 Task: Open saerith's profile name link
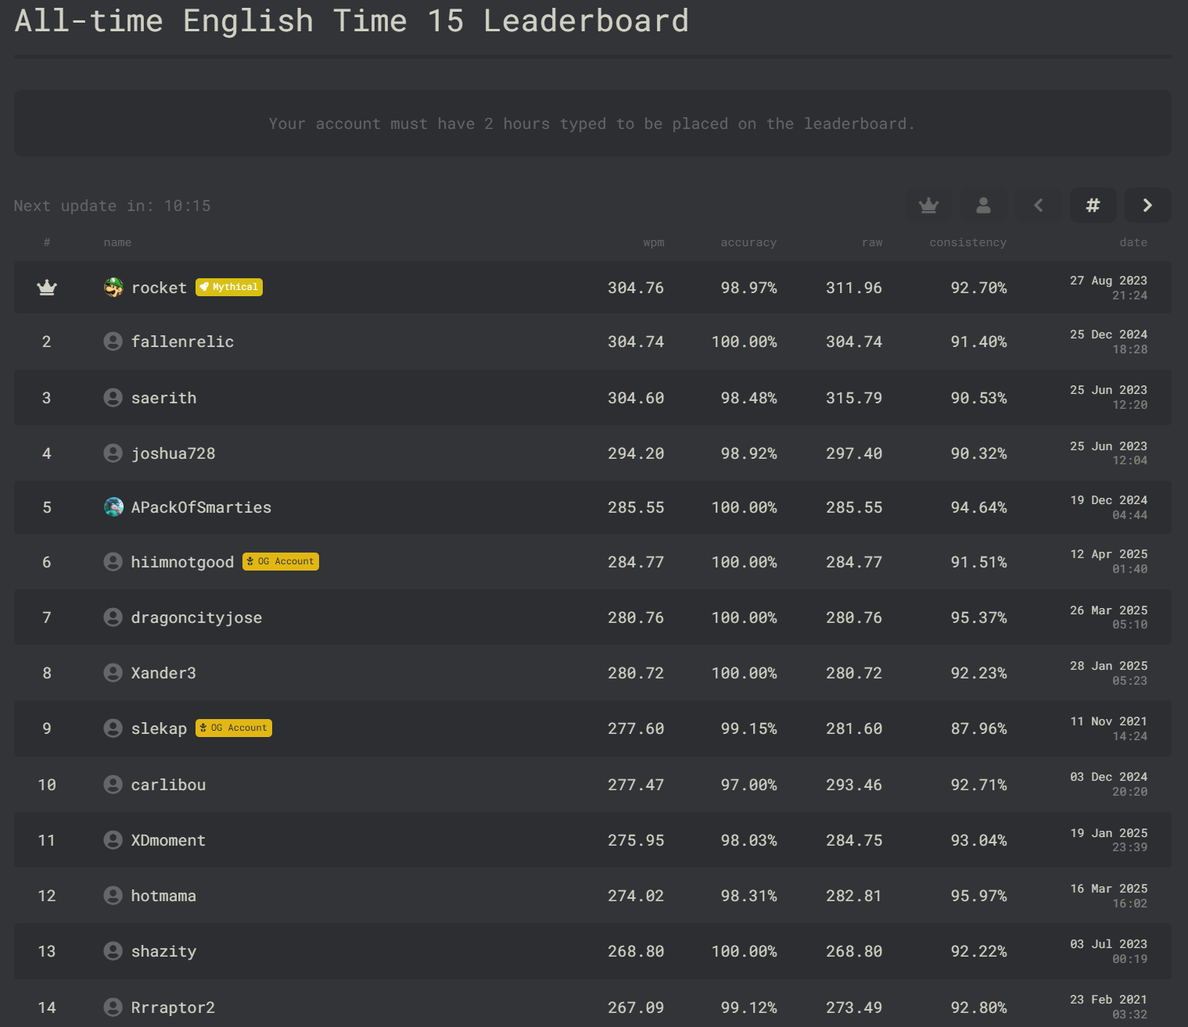pyautogui.click(x=163, y=398)
